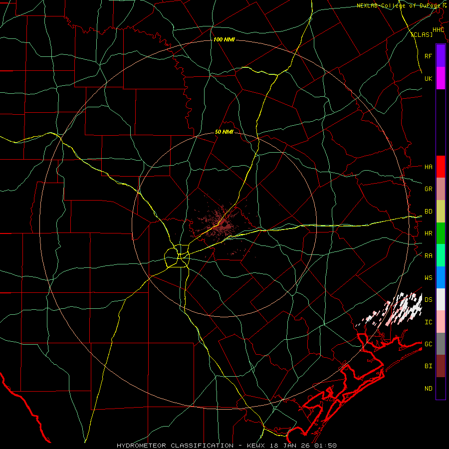The height and width of the screenshot is (449, 449).
Task: Click the UK magenta legend swatch
Action: tap(441, 78)
